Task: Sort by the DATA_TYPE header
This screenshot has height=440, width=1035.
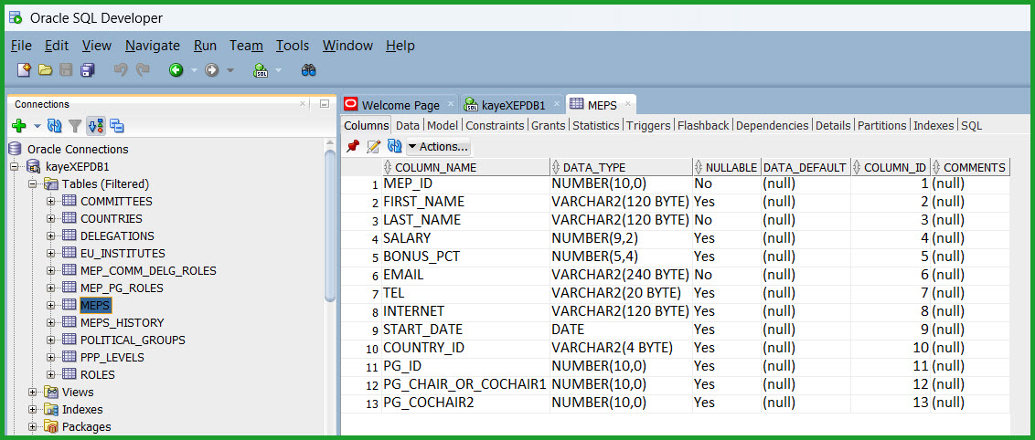Action: (621, 167)
